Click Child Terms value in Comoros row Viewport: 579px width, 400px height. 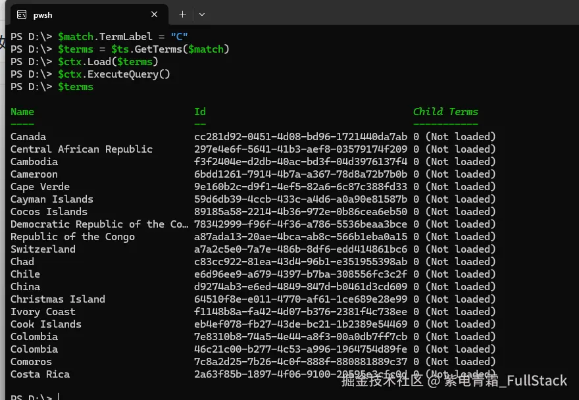pos(455,362)
